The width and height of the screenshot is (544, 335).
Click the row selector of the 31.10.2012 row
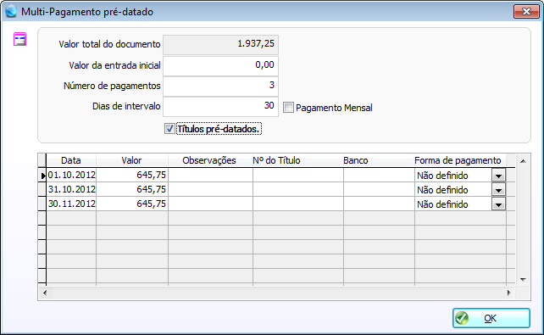point(42,189)
